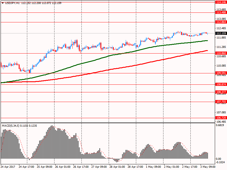Viewport: 227px width, 170px height.
Task: Open the chart dropdown triangle beside USDJPY,H1
Action: (3, 3)
